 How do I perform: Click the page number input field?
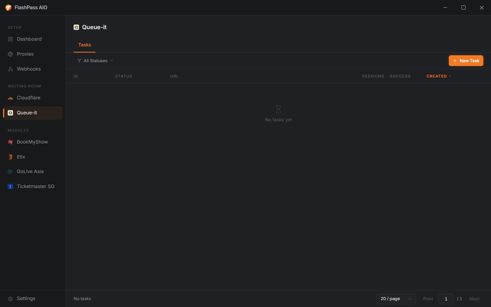coord(446,299)
